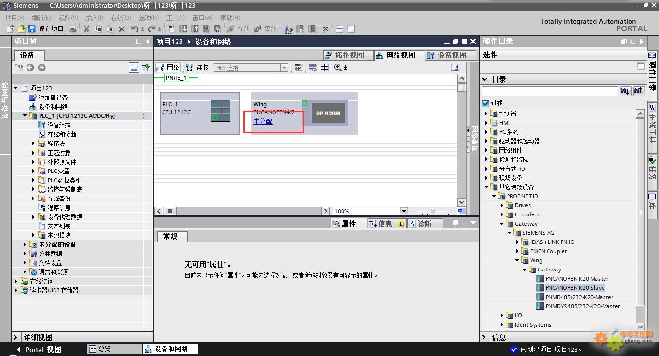This screenshot has width=659, height=356.
Task: Expand the 驱动器和起动器 catalog folder
Action: (x=486, y=141)
